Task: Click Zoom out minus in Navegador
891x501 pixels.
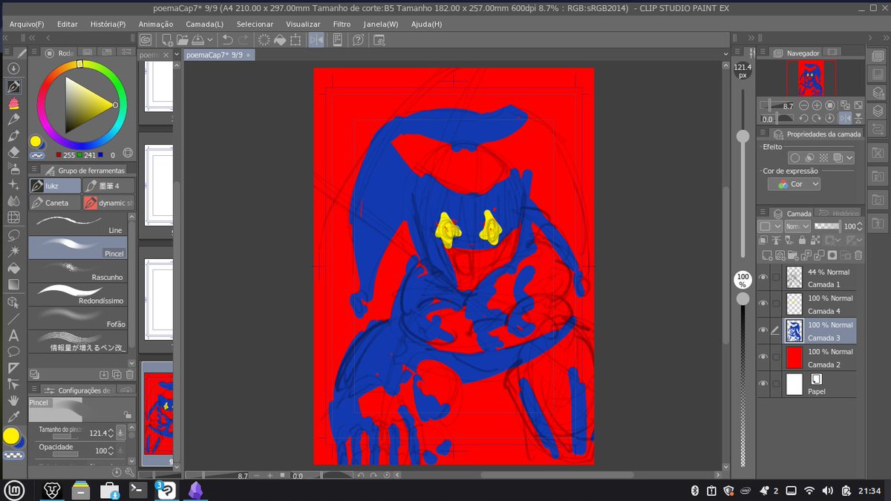Action: click(x=804, y=105)
